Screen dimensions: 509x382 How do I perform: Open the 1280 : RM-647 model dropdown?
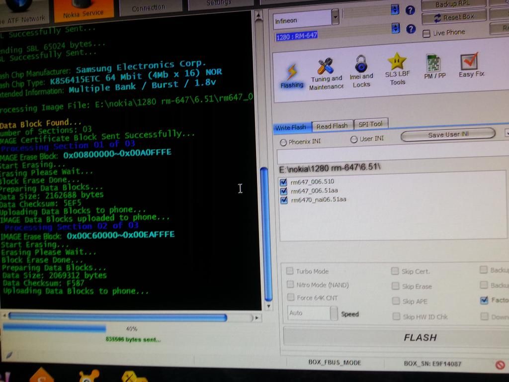(396, 28)
